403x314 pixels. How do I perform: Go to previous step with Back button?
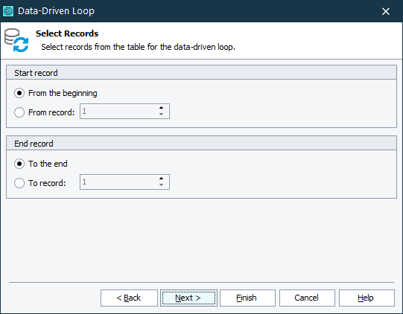pos(129,298)
